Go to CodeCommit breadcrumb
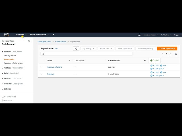This screenshot has width=182, height=136. [x=61, y=42]
